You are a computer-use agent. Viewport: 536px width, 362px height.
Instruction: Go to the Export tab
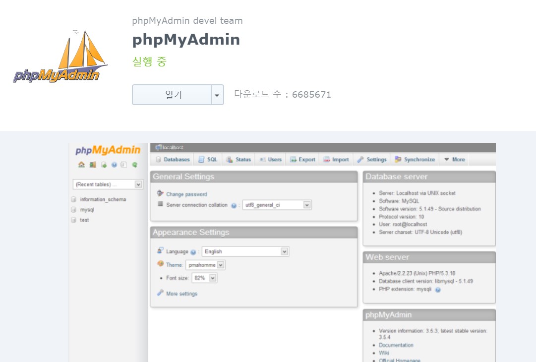302,159
